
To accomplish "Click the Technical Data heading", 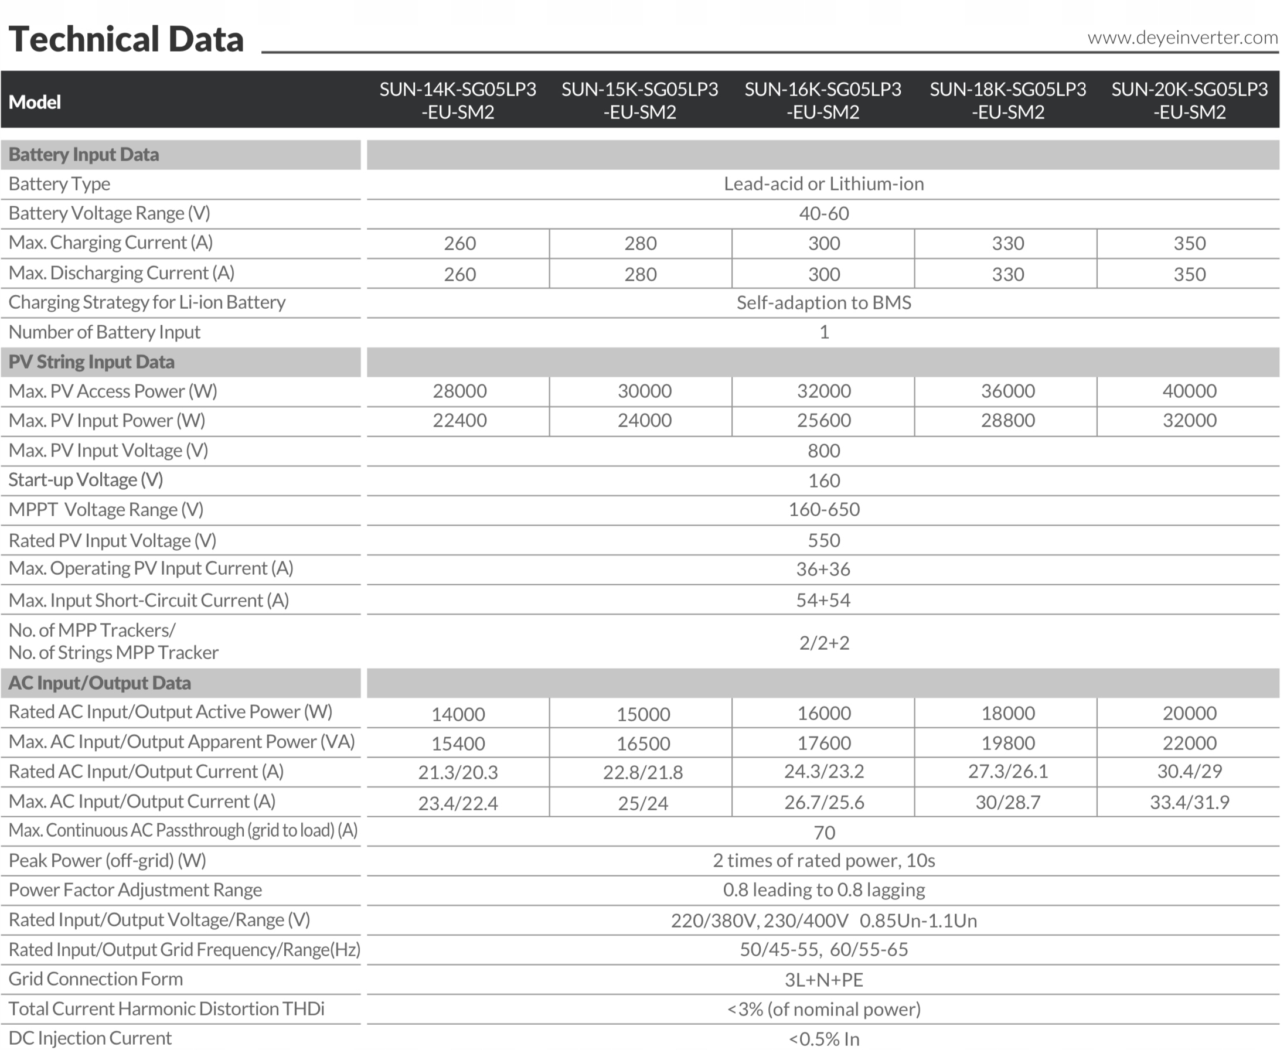I will (126, 39).
